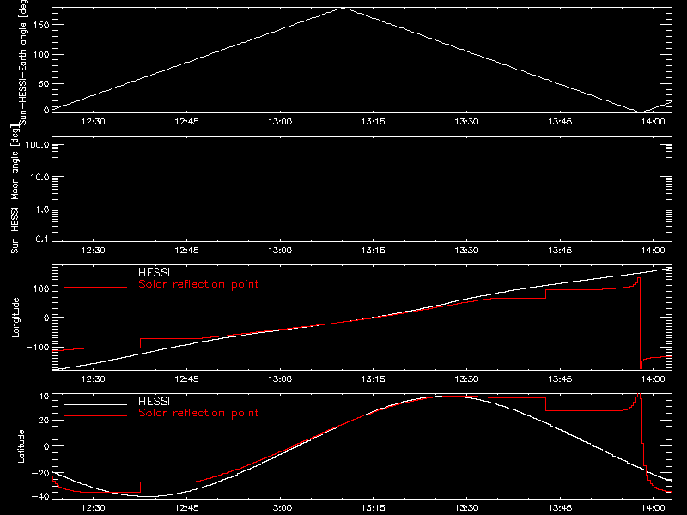Pick the 0 tick on Longitude axis
This screenshot has width=687, height=515.
point(46,318)
